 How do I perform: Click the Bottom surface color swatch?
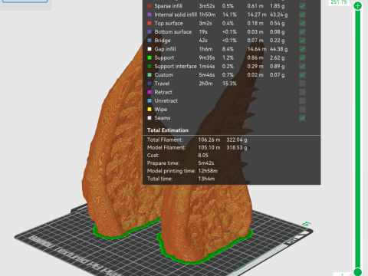149,32
